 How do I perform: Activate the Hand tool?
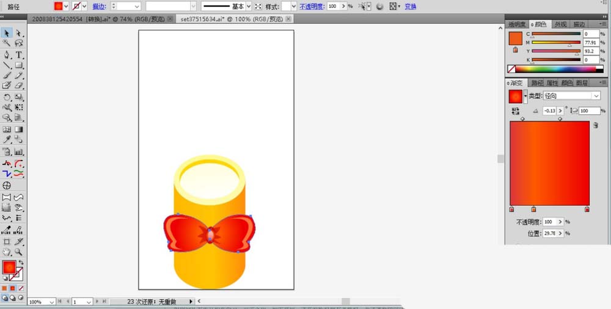click(x=7, y=252)
